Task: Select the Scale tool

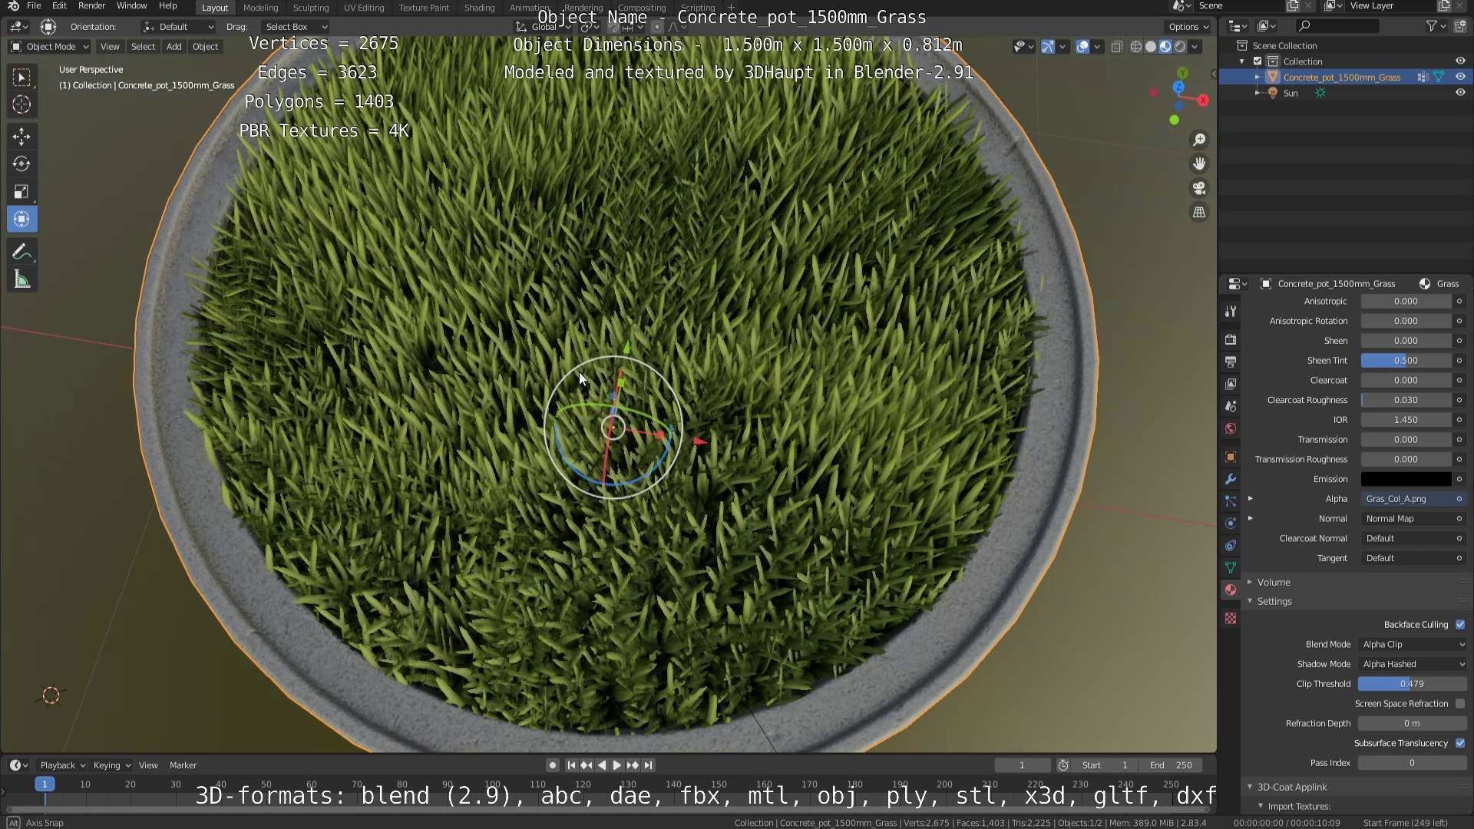Action: tap(21, 191)
